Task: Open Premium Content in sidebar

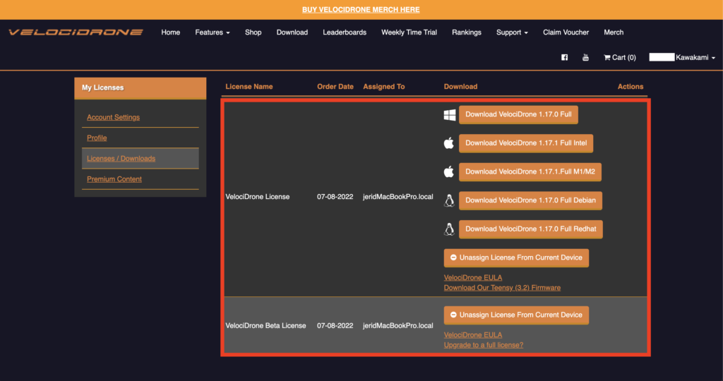Action: pos(114,179)
